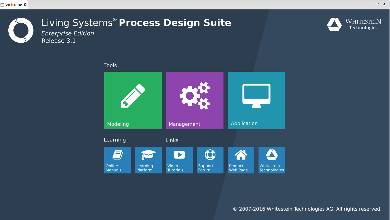Click the Living Systems circular logo
This screenshot has height=220, width=390.
(21, 30)
